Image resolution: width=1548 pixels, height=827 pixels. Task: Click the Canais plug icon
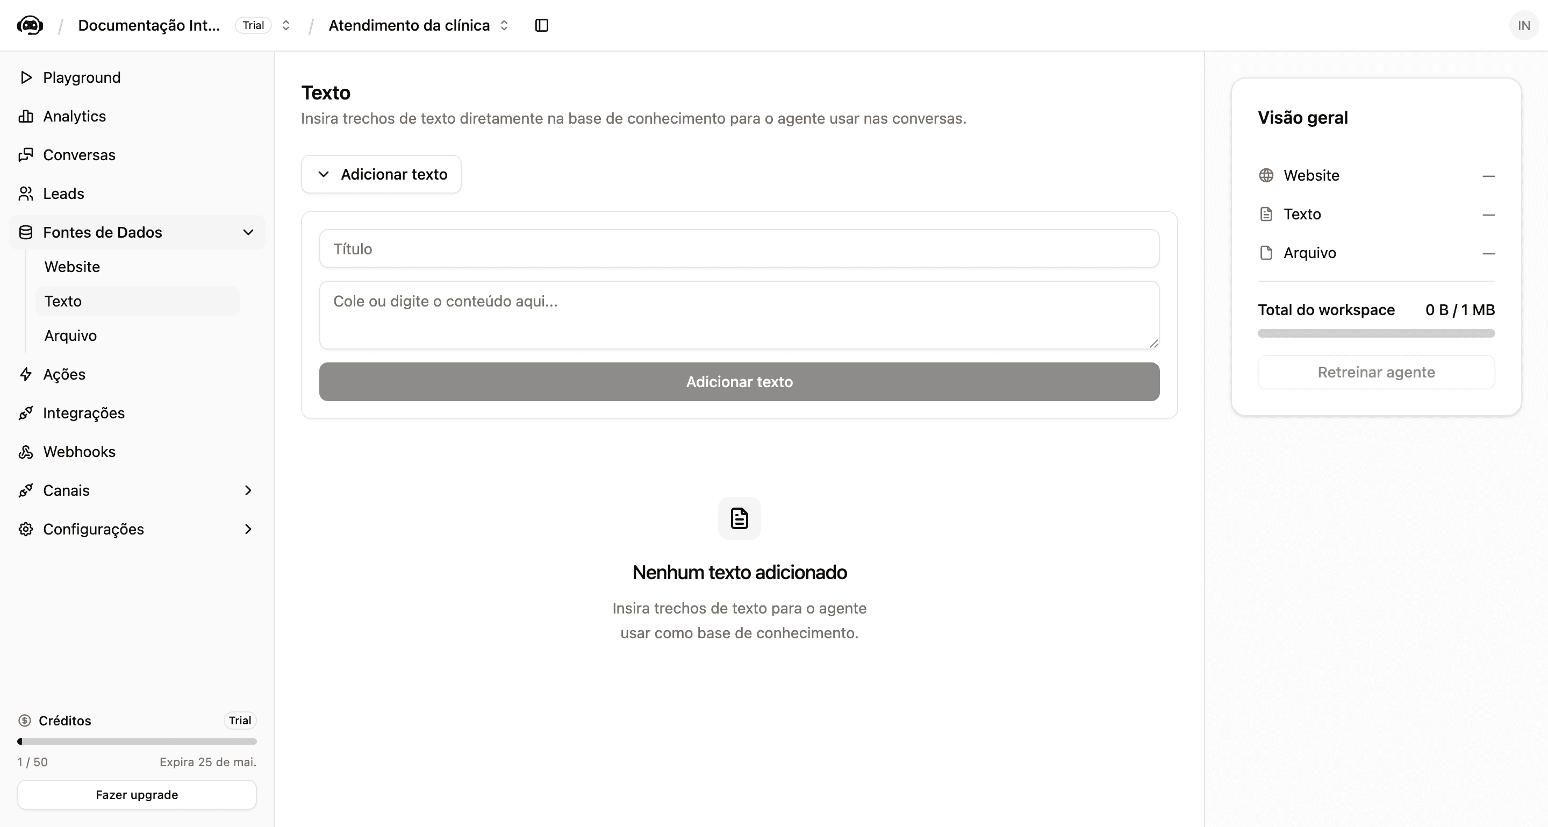click(x=26, y=490)
